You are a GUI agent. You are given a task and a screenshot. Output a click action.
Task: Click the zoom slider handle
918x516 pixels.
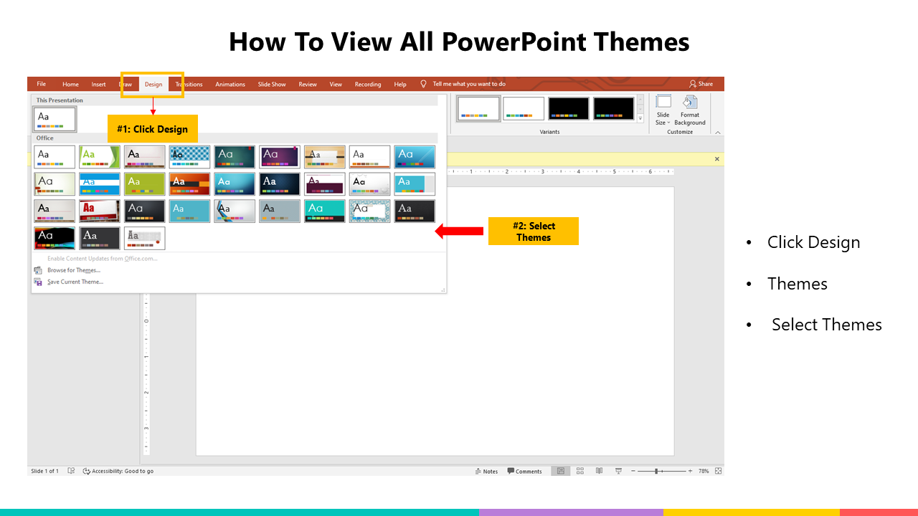(656, 471)
